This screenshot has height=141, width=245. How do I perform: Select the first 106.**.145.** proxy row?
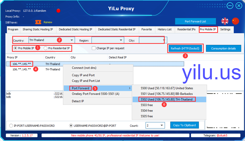coord(95,64)
